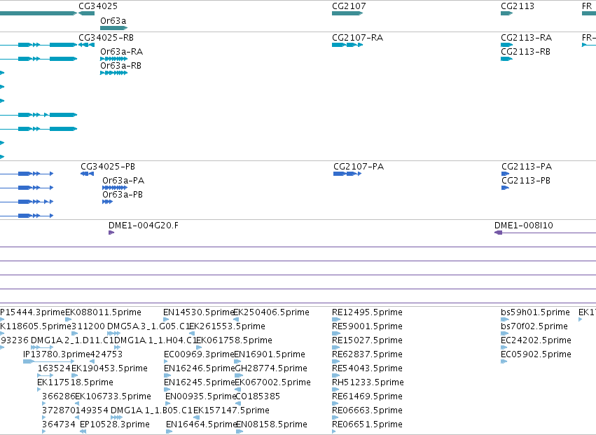596x435 pixels.
Task: Select the RE59001.5prime EST label
Action: (367, 326)
